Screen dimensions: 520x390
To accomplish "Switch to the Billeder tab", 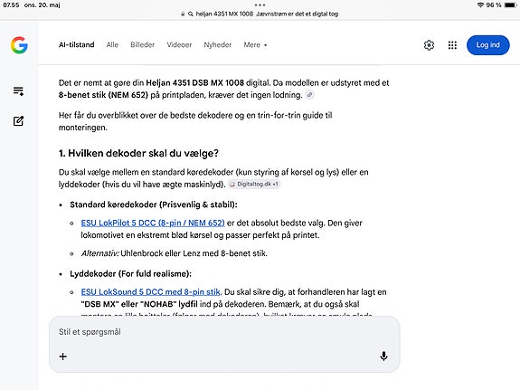I will pos(142,45).
